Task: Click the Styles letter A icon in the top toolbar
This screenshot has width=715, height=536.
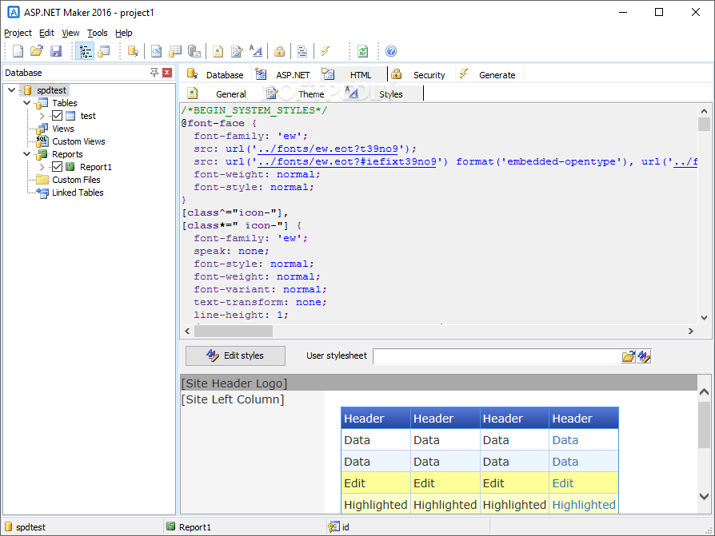Action: click(256, 51)
